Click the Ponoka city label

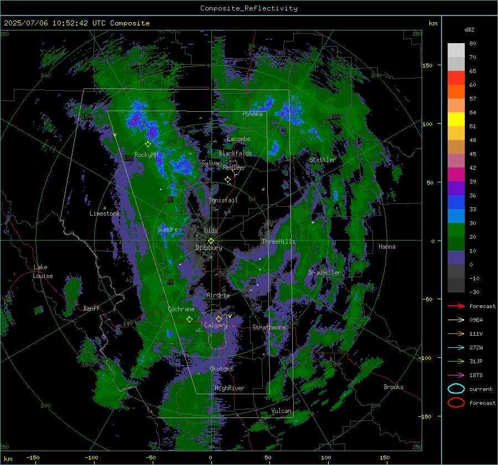[252, 114]
